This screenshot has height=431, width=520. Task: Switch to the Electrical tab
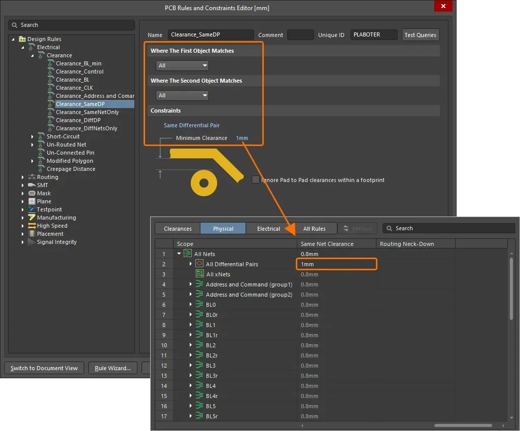point(268,229)
